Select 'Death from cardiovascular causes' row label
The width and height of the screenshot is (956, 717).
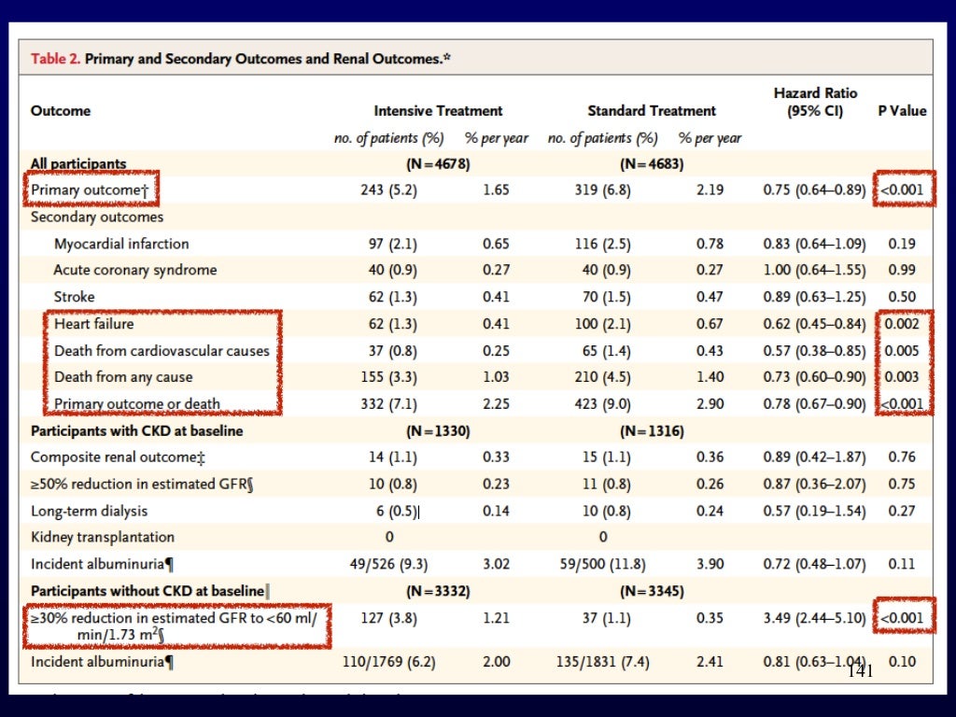pyautogui.click(x=162, y=351)
